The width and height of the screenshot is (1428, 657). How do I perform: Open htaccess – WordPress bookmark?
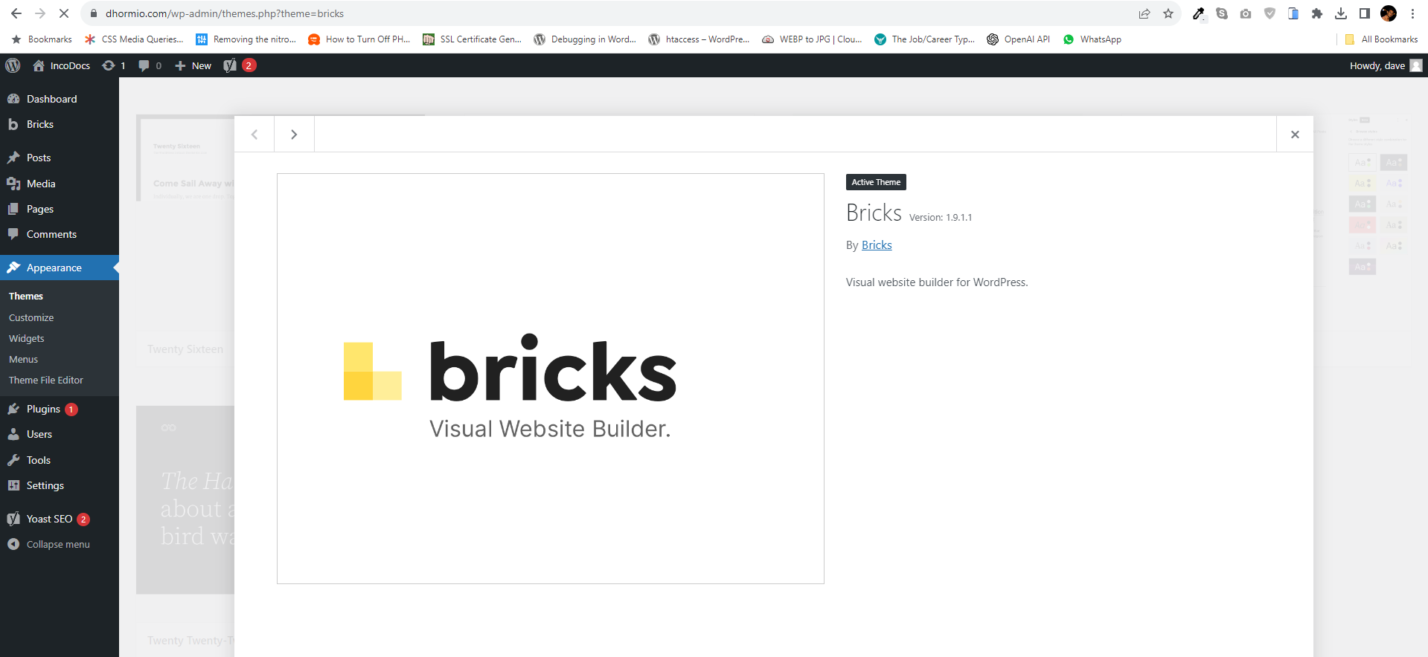699,39
